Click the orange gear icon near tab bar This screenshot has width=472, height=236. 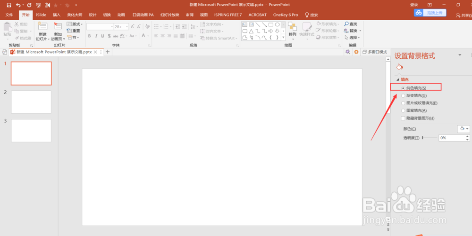[356, 52]
